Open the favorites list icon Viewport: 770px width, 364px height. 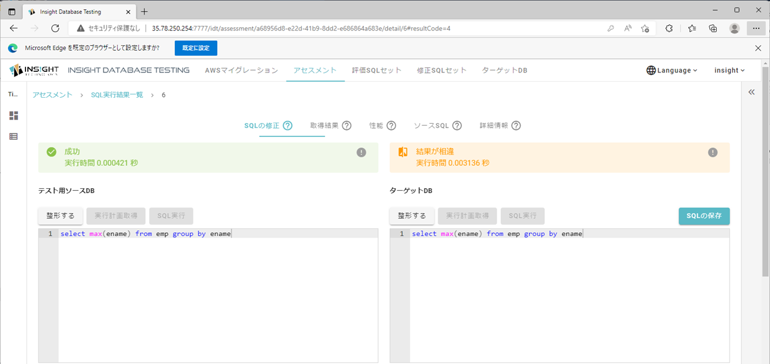pos(693,28)
